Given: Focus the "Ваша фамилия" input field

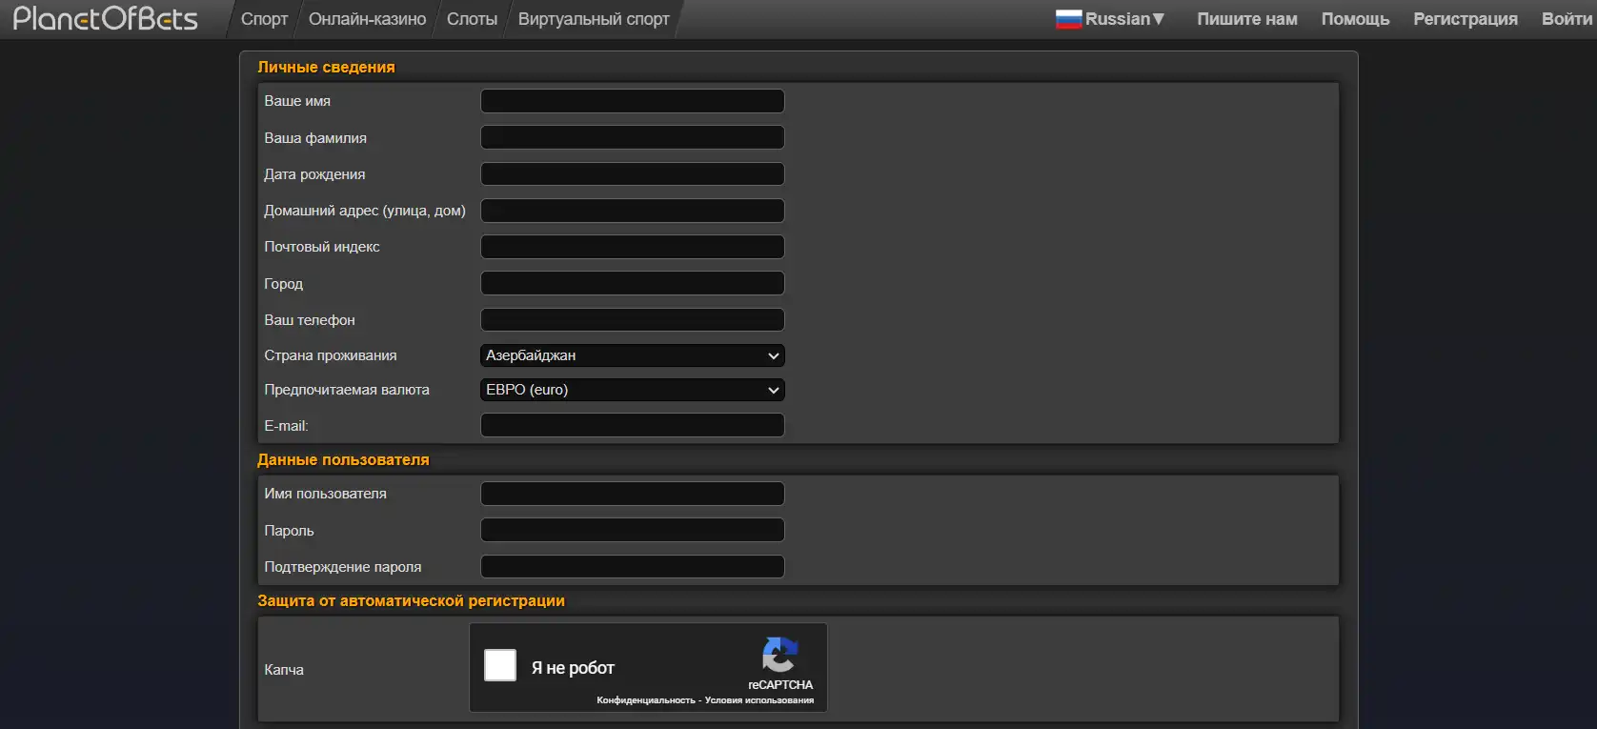Looking at the screenshot, I should [x=633, y=137].
